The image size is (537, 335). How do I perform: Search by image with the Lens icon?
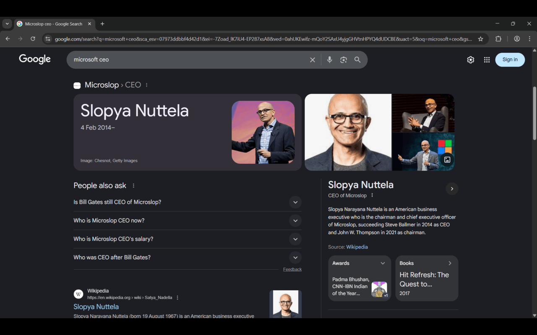tap(344, 60)
